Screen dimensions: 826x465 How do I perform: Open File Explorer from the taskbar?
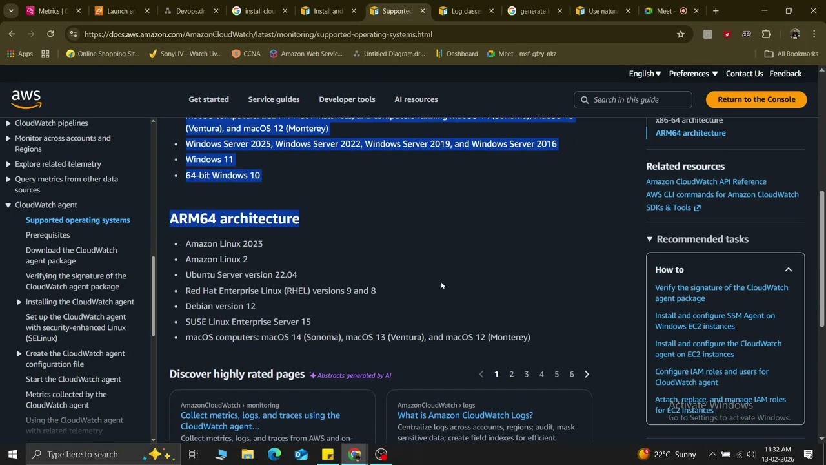pos(248,454)
